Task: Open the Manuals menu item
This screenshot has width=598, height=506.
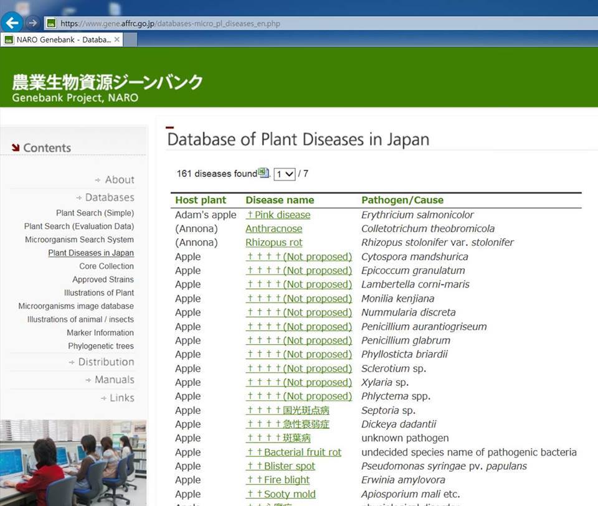Action: 110,380
